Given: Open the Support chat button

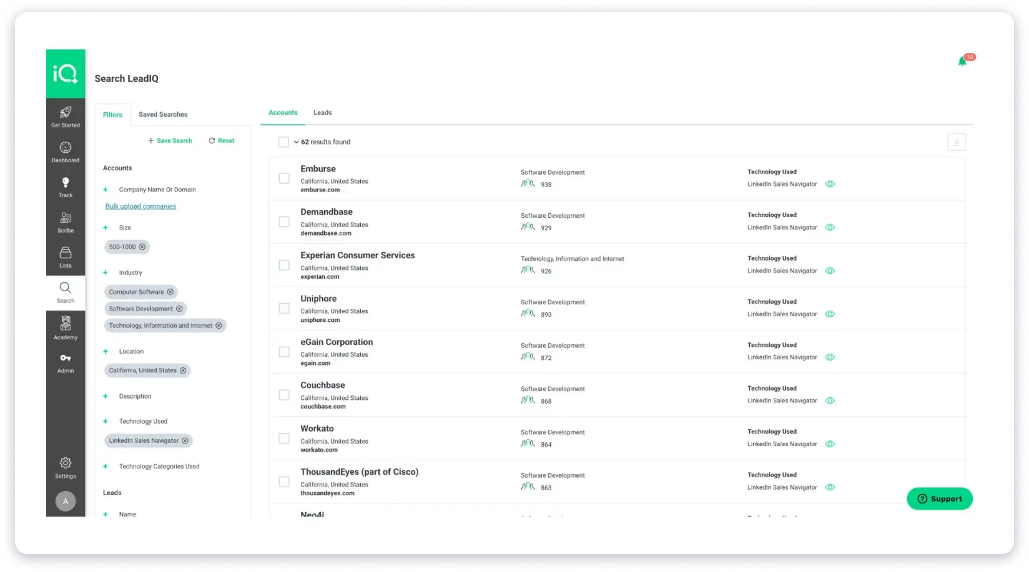Looking at the screenshot, I should click(x=939, y=499).
